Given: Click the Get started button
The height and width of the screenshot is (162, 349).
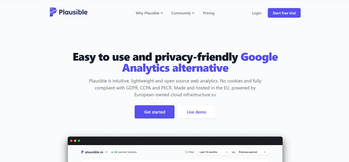Looking at the screenshot, I should (154, 112).
